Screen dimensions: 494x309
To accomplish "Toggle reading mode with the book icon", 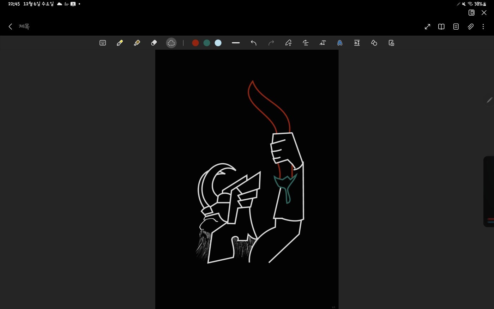I will coord(441,27).
